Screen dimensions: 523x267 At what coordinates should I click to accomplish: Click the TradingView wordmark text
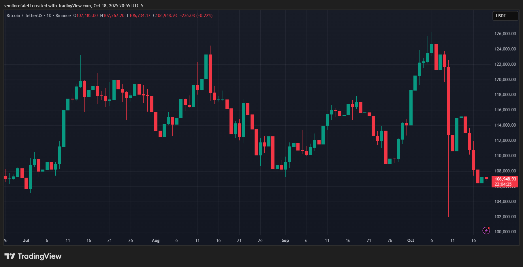coord(39,256)
